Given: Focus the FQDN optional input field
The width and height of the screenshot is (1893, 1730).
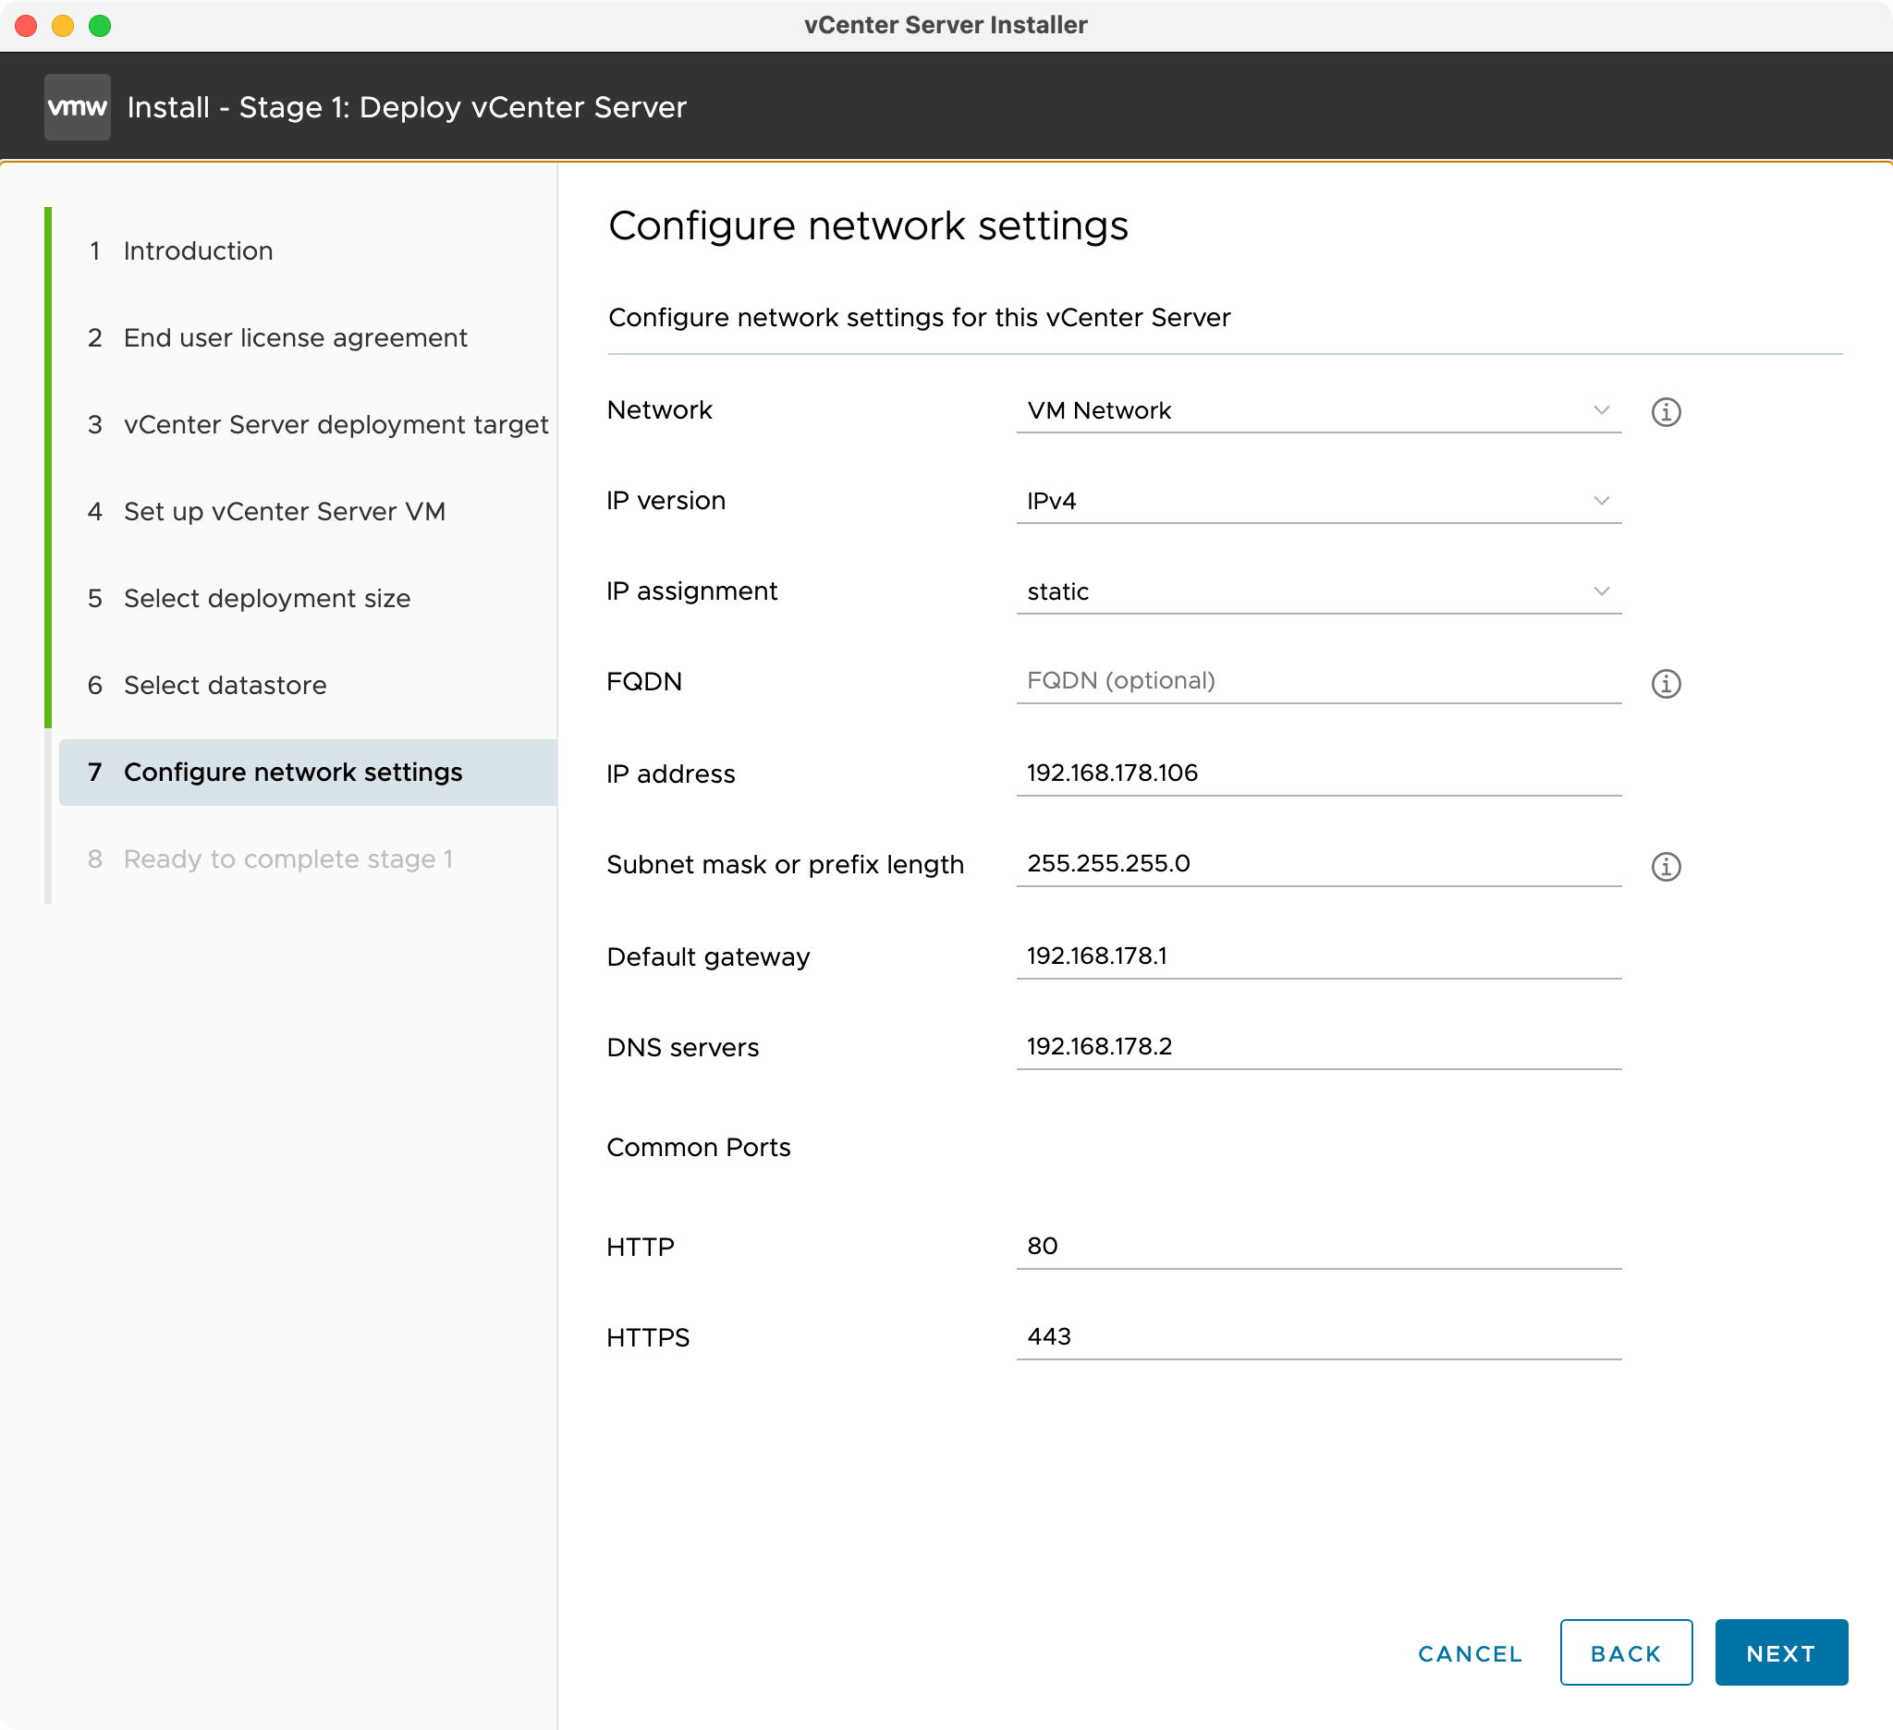Looking at the screenshot, I should (x=1317, y=680).
